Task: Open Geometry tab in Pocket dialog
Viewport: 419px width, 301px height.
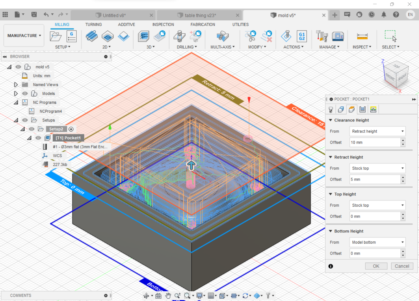Action: (341, 110)
